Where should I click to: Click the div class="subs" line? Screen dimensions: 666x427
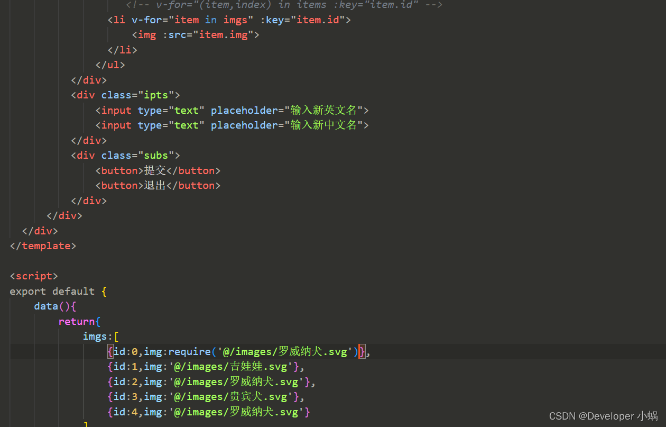tap(126, 156)
